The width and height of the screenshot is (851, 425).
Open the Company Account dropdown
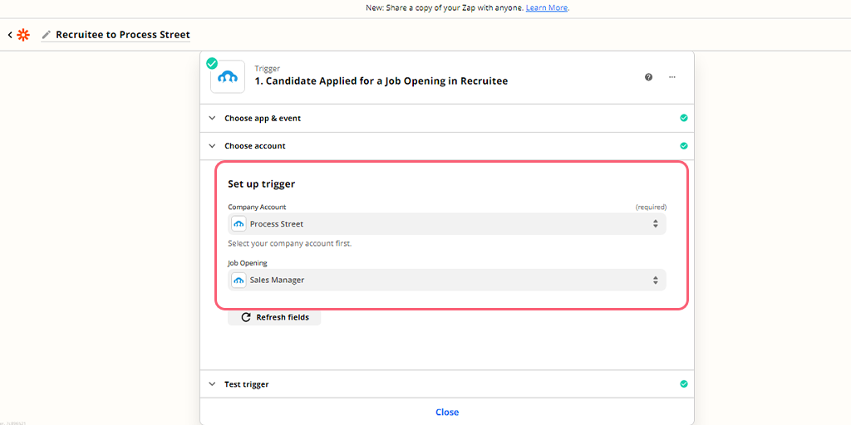pyautogui.click(x=447, y=224)
